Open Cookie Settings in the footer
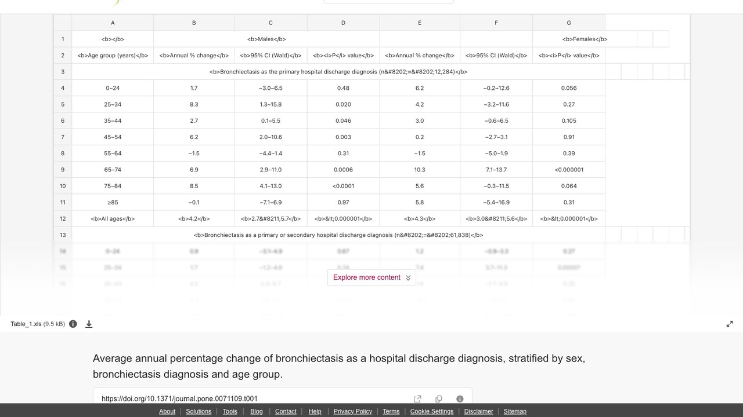 432,411
